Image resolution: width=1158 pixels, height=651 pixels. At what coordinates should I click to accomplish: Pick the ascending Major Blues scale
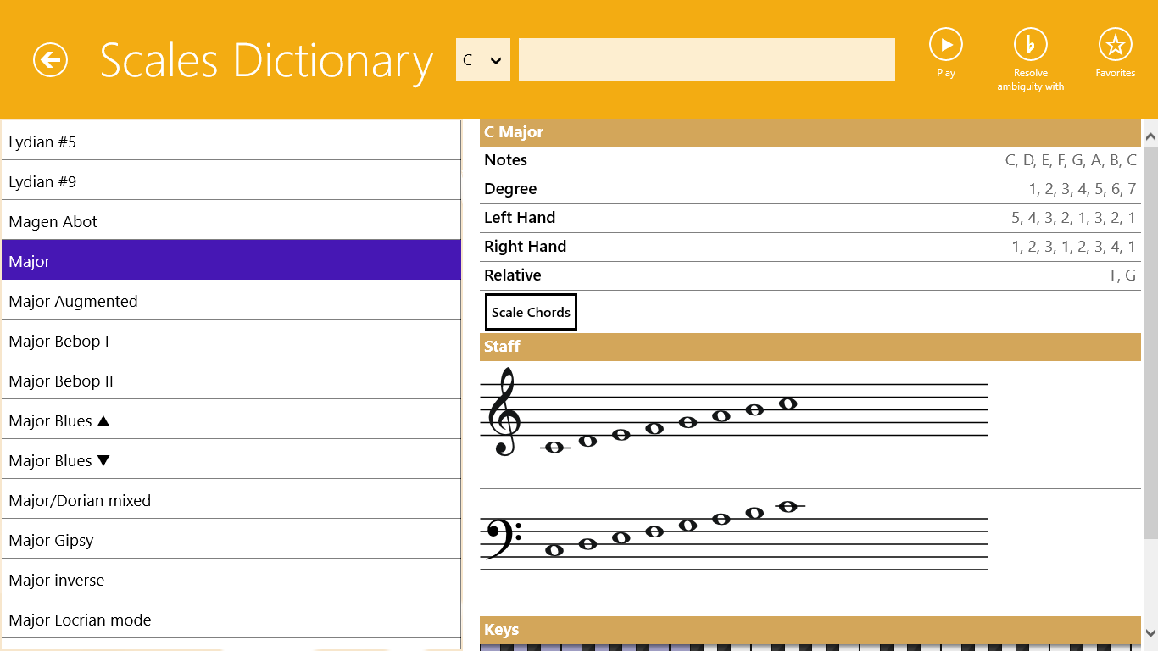pos(231,420)
